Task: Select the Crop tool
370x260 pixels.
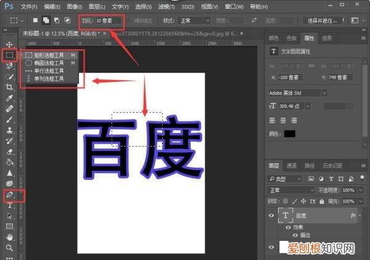Action: tap(9, 87)
